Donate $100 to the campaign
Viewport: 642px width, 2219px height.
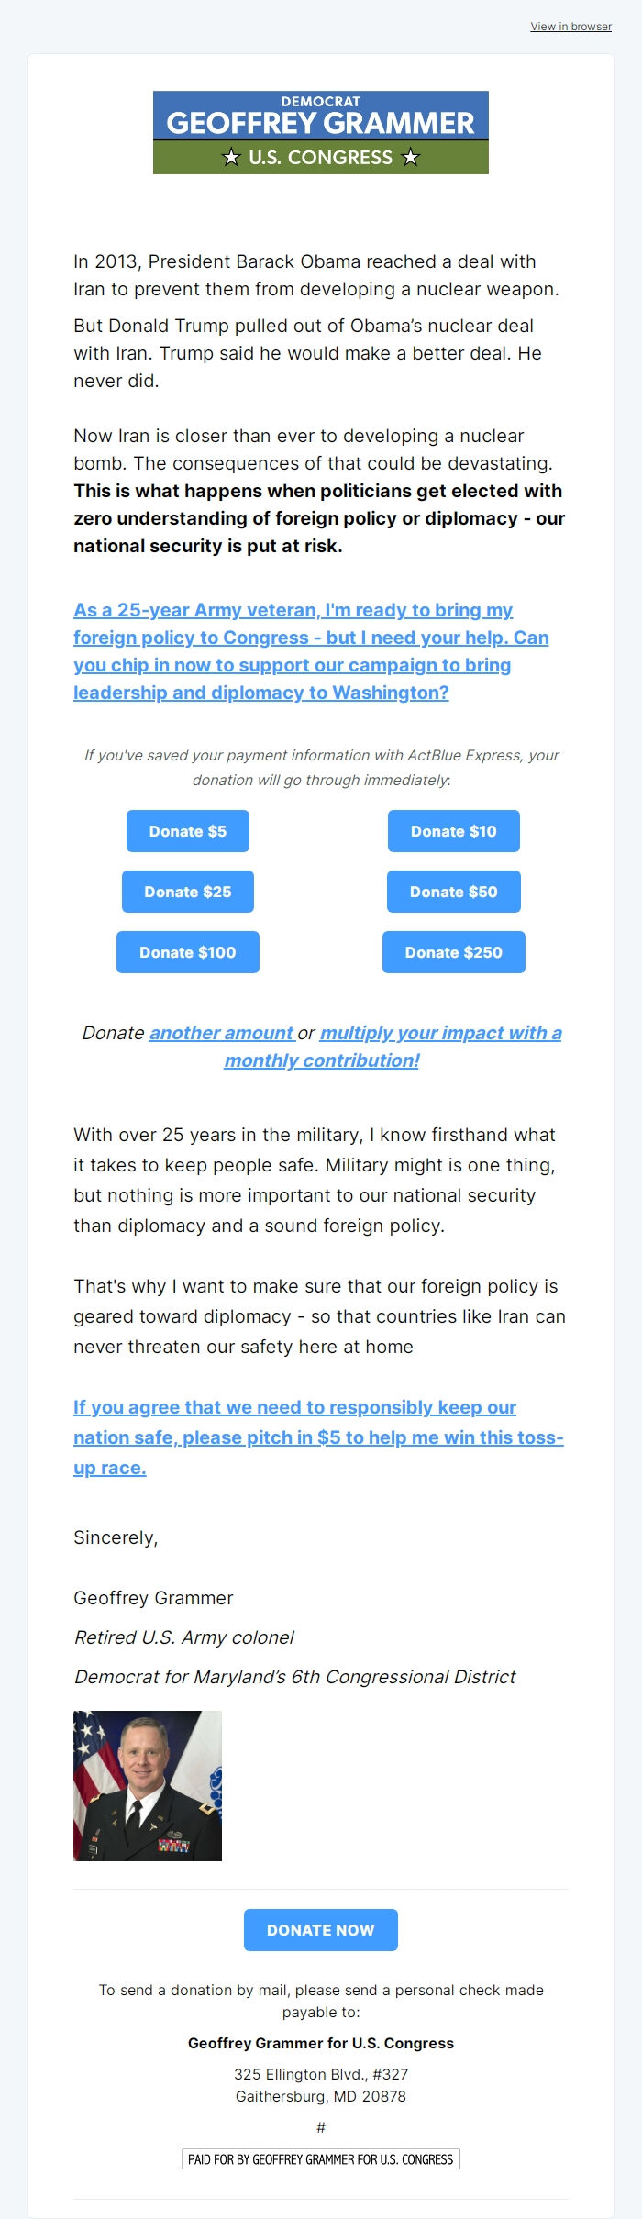coord(188,951)
